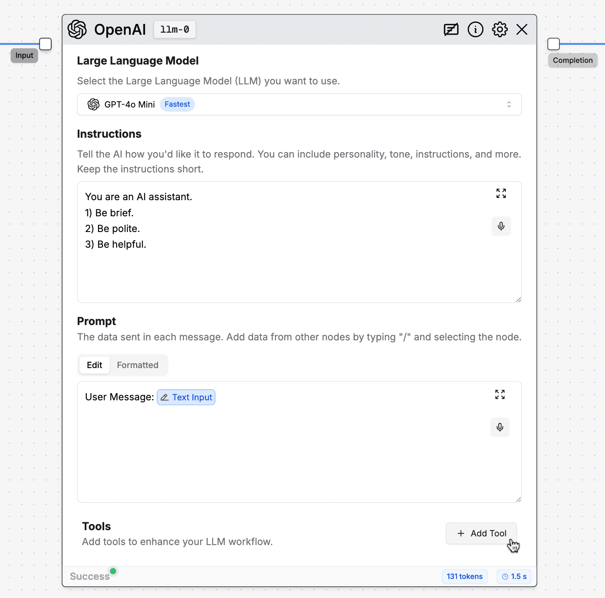Click the Fastest badge on the model selector
Screen dimensions: 605x598
pos(177,104)
